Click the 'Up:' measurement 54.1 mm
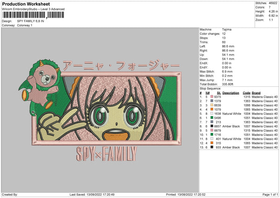Image resolution: width=280 pixels, height=198 pixels. pos(228,55)
